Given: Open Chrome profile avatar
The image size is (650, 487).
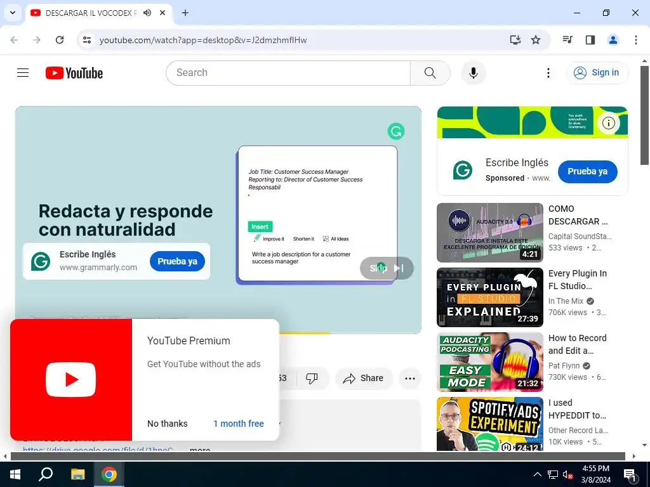Looking at the screenshot, I should [613, 40].
